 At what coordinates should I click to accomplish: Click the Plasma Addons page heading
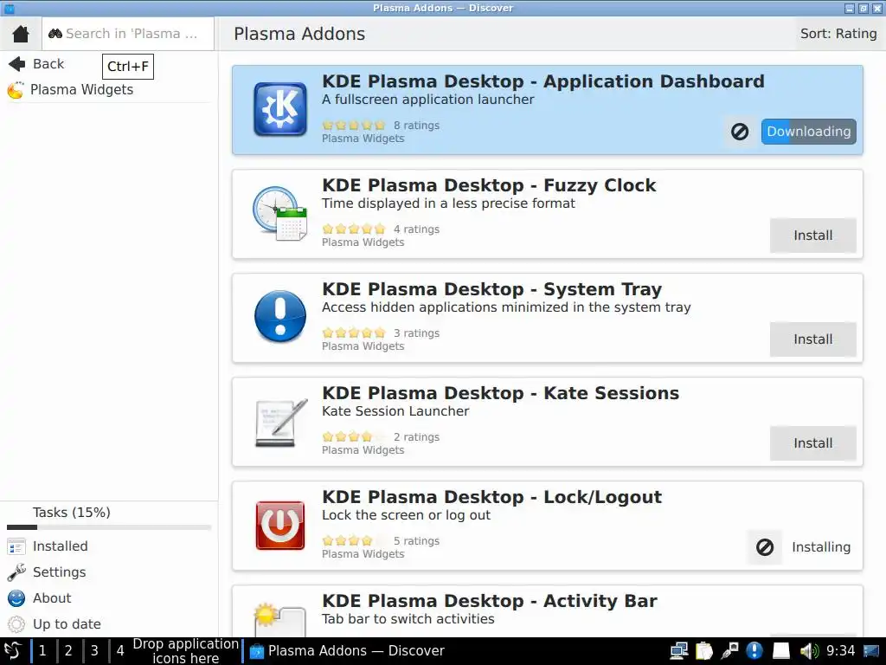pyautogui.click(x=299, y=34)
